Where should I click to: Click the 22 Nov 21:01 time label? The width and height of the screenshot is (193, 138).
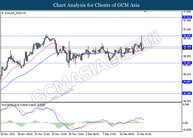coord(42,134)
